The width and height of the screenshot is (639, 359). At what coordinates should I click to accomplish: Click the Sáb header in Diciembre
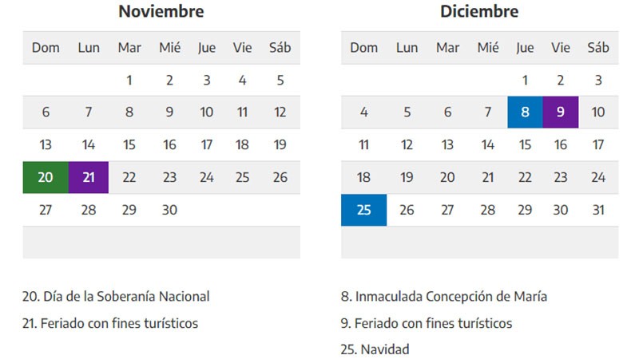pos(597,48)
